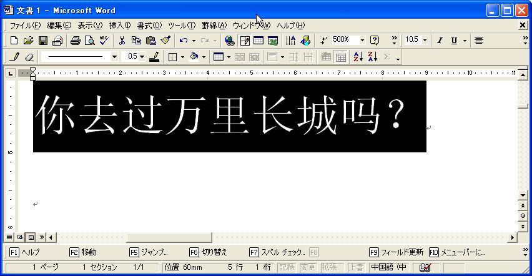Click the Open folder icon
The height and width of the screenshot is (276, 532).
[28, 41]
